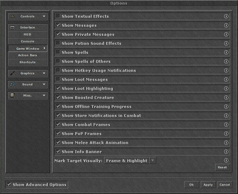Turn off Show Store Notifications in Combat
Viewport: 238px width, 194px height.
(x=58, y=115)
